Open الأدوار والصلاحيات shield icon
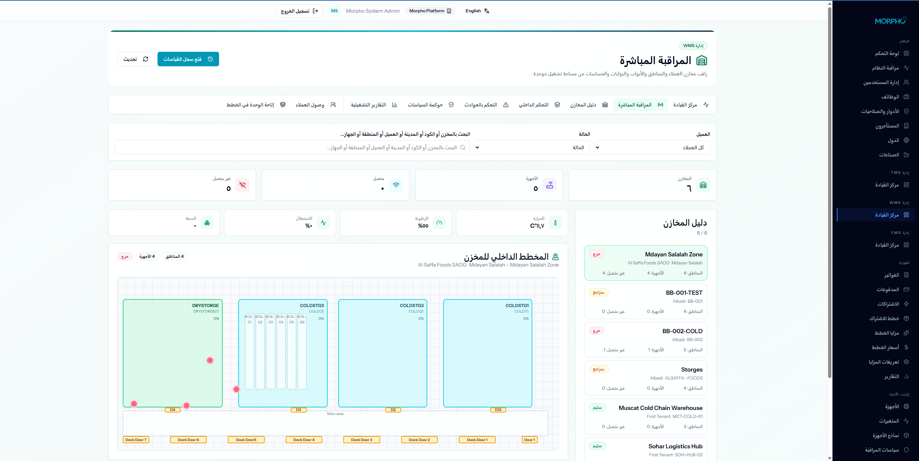The height and width of the screenshot is (461, 919). (x=906, y=111)
